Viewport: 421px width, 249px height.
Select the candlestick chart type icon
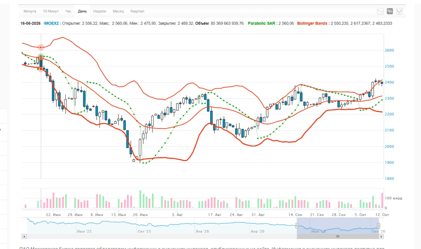click(x=390, y=11)
